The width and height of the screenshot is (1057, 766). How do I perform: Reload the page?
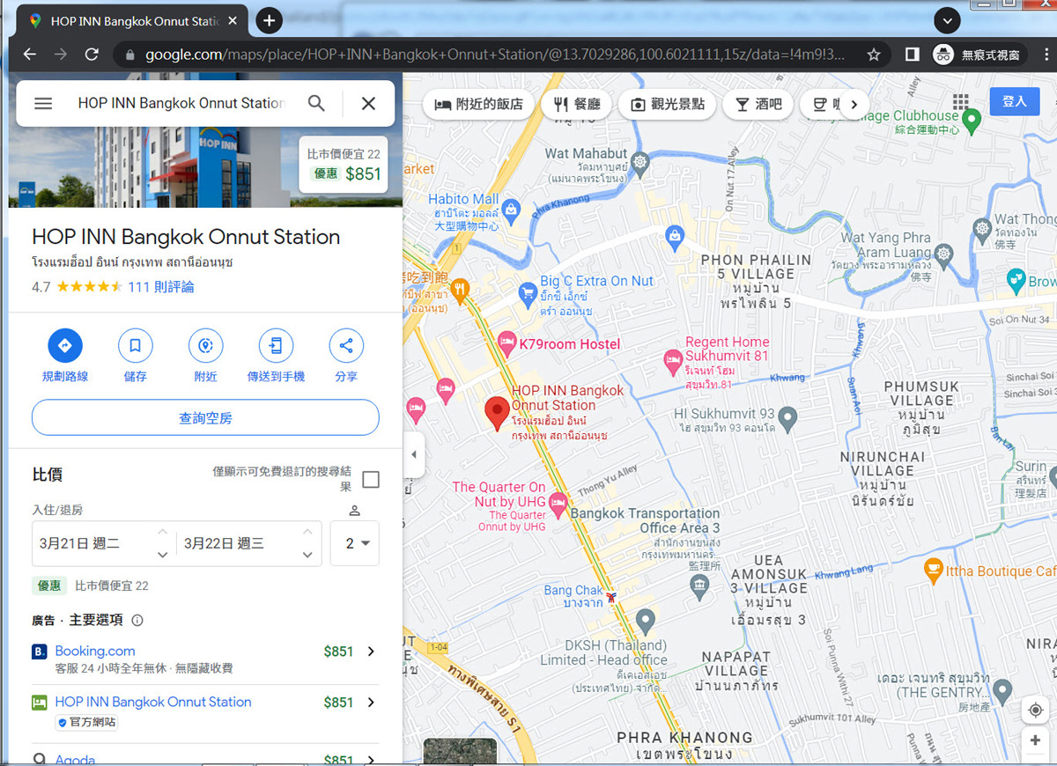click(x=92, y=55)
